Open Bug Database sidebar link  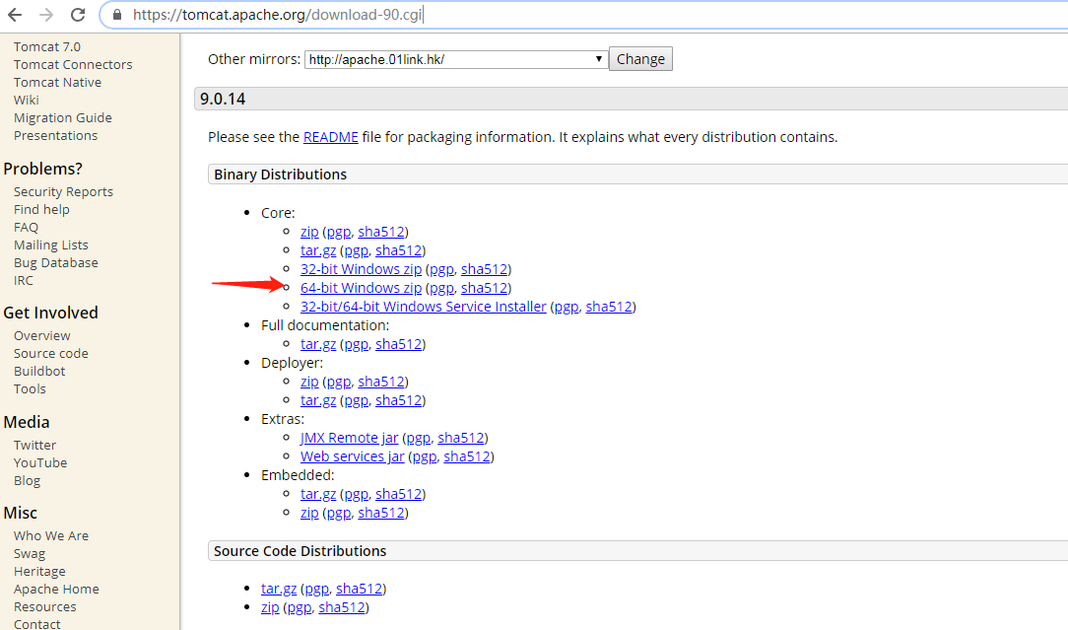coord(56,263)
